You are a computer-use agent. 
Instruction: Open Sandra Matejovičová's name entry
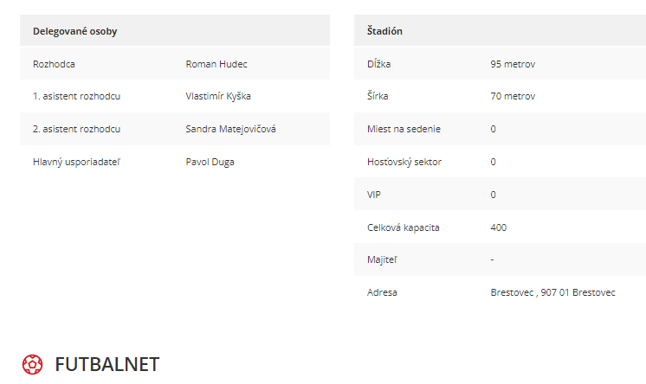coord(230,129)
